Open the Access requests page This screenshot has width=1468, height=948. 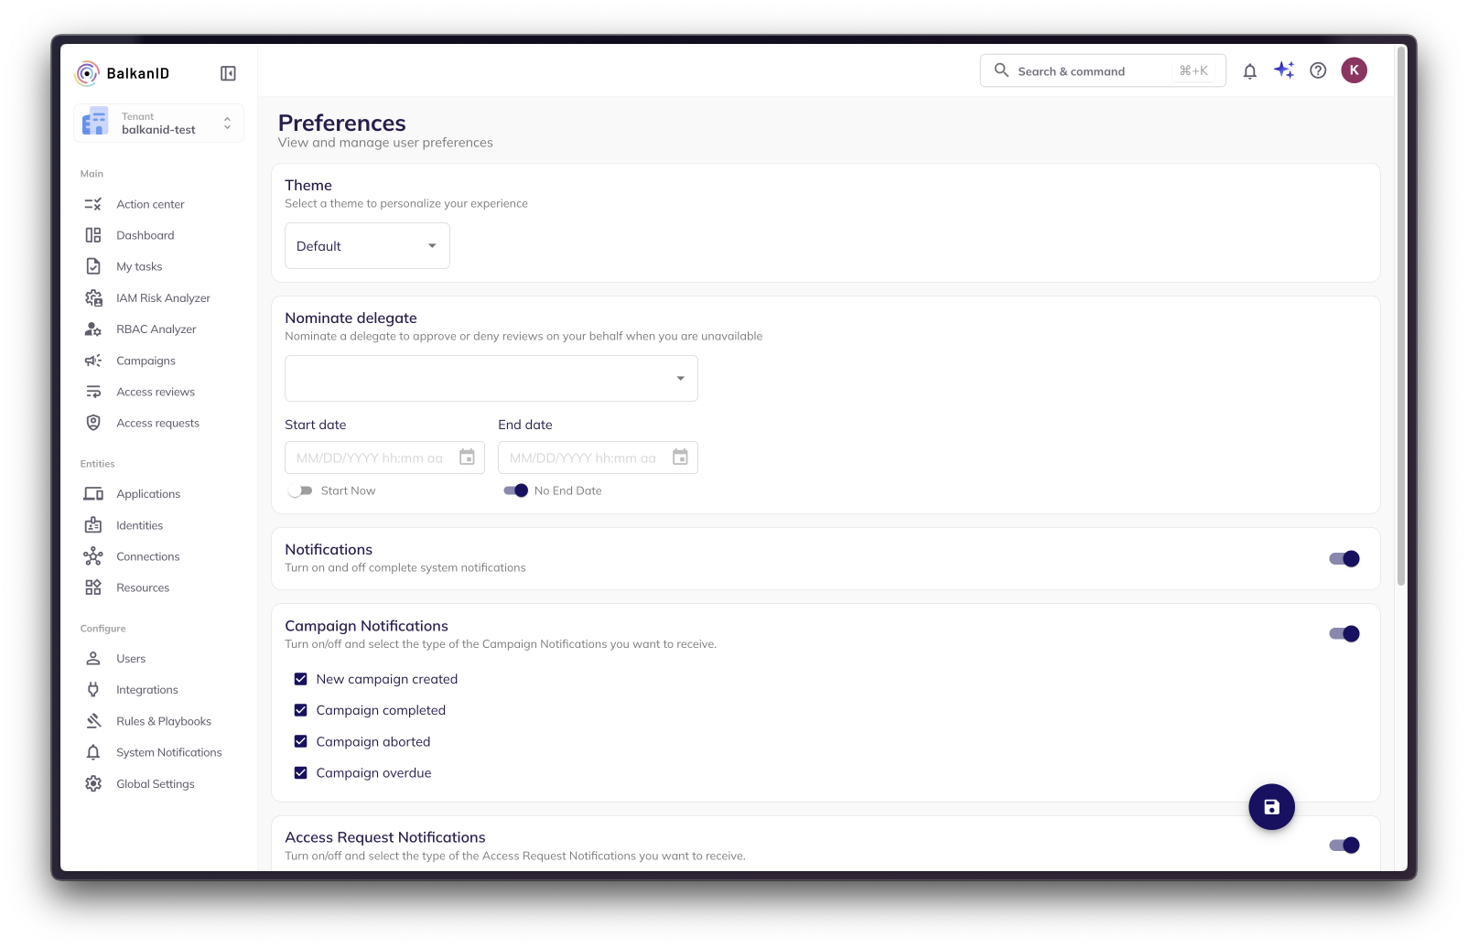point(157,423)
